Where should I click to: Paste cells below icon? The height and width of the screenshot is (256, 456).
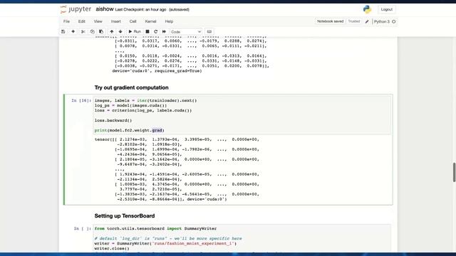point(101,31)
